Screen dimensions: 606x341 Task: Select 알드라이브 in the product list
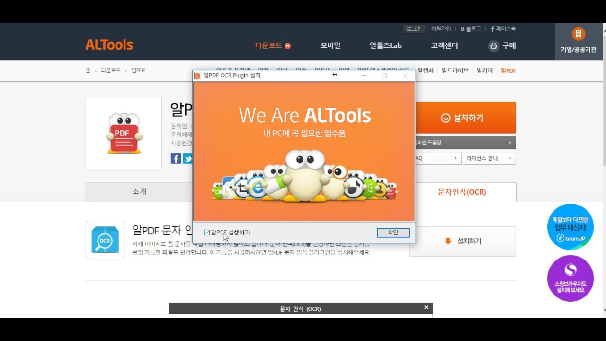tap(455, 71)
